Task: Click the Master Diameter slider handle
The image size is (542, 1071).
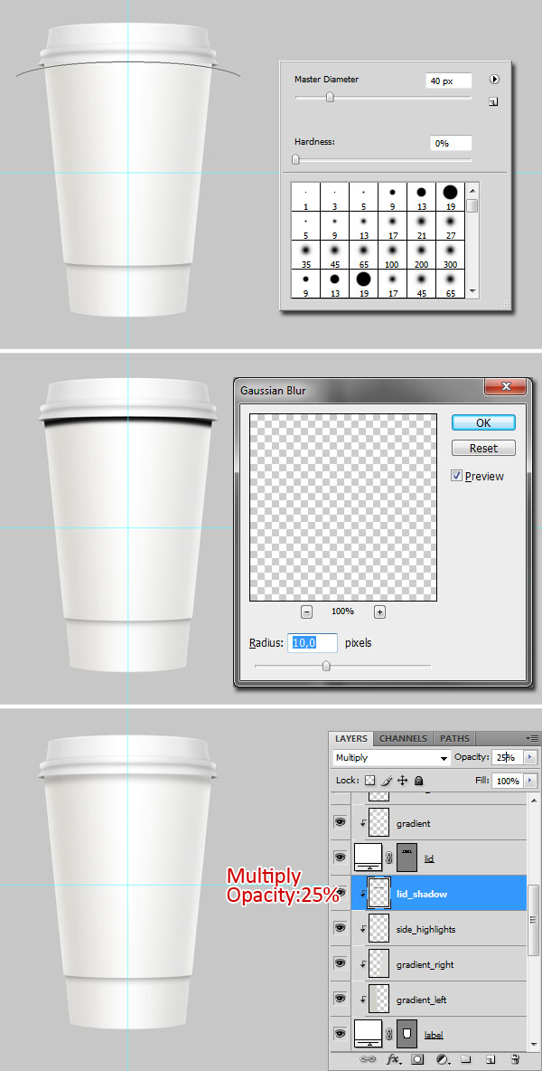Action: pyautogui.click(x=330, y=98)
